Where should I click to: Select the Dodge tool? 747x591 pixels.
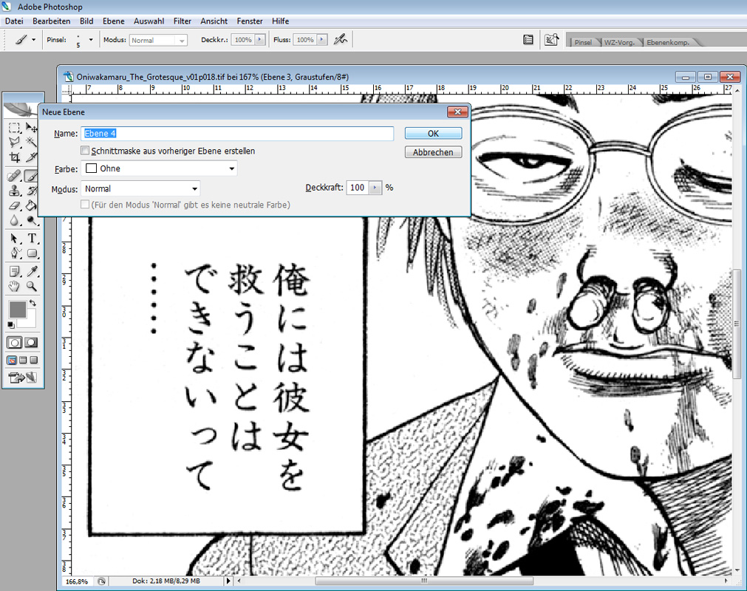[32, 220]
